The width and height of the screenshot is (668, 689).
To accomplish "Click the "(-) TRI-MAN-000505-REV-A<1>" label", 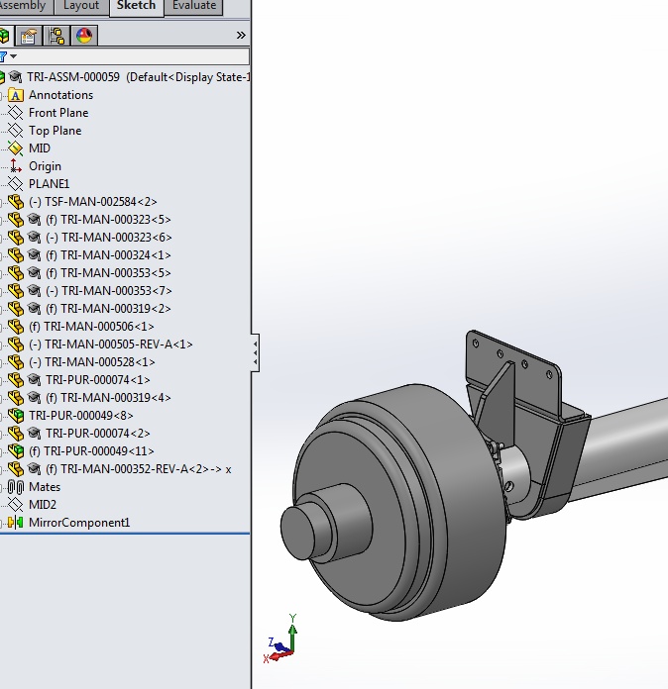I will tap(111, 344).
